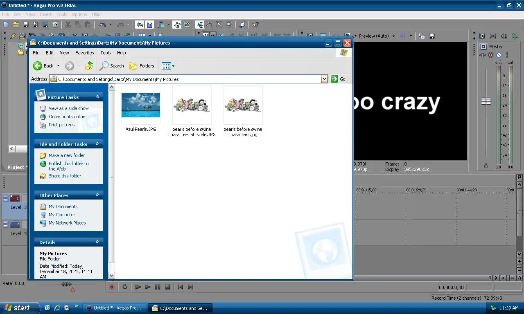Image resolution: width=524 pixels, height=314 pixels.
Task: Click the Back button in Explorer
Action: pos(43,66)
